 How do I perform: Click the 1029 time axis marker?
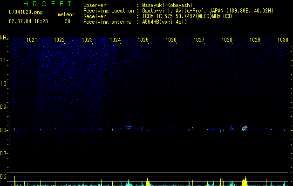tap(255, 40)
